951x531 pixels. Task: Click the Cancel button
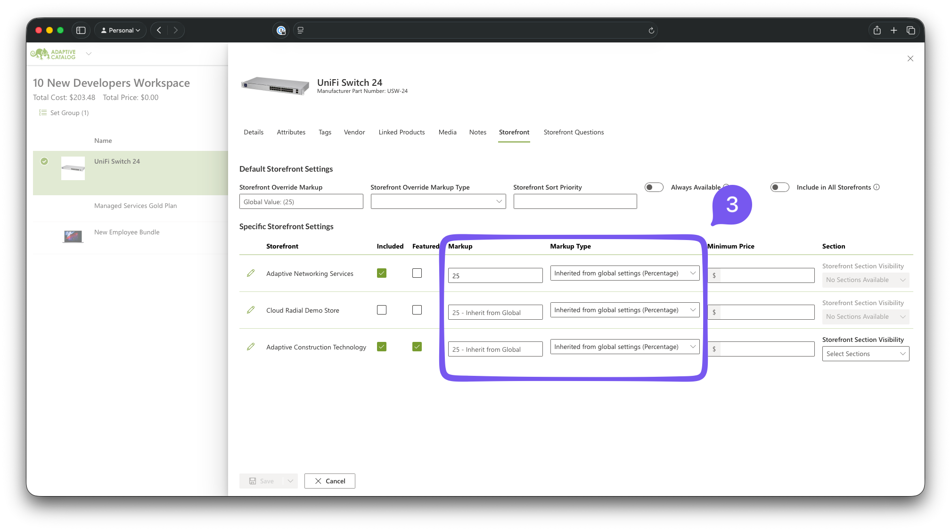[x=329, y=481]
